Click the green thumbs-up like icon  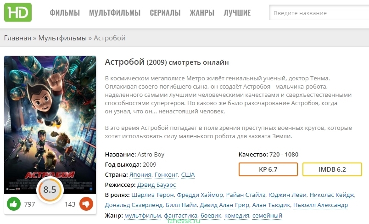pyautogui.click(x=14, y=204)
